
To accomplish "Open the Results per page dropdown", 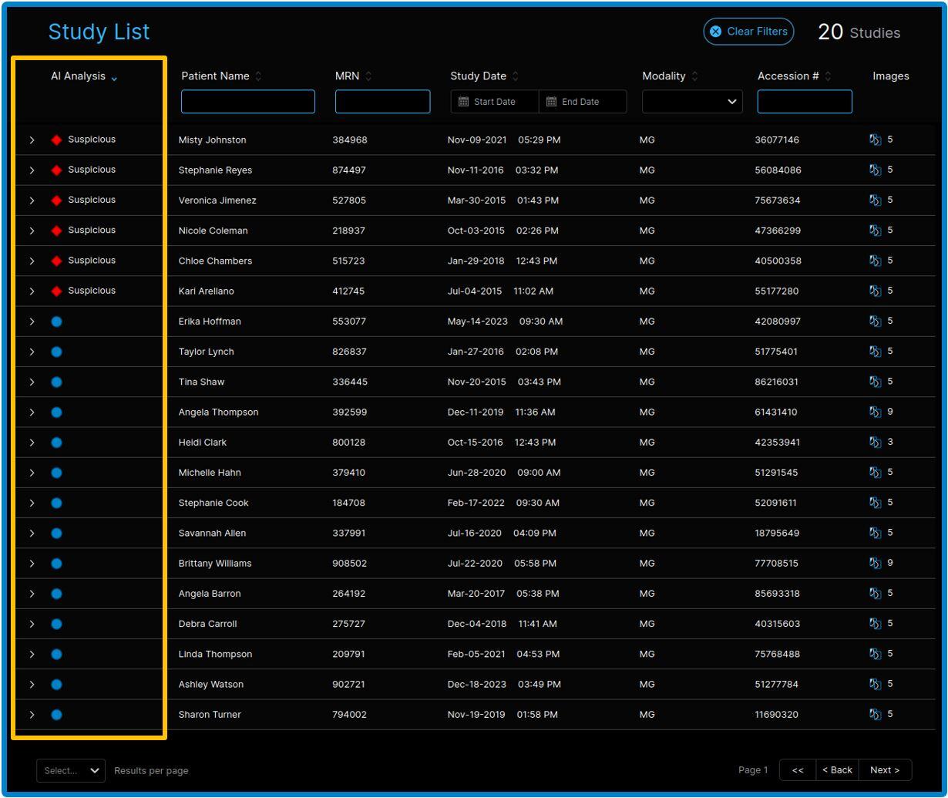I will (x=71, y=770).
